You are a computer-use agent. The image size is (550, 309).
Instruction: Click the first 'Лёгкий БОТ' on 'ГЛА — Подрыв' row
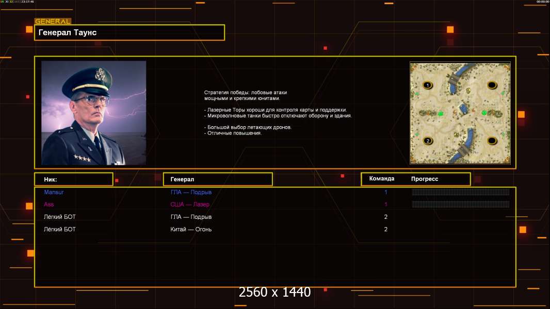(60, 217)
